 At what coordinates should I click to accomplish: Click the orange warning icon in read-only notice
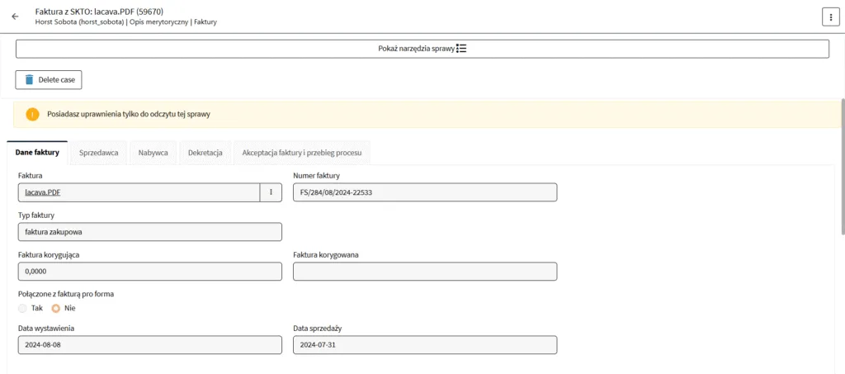[x=32, y=114]
